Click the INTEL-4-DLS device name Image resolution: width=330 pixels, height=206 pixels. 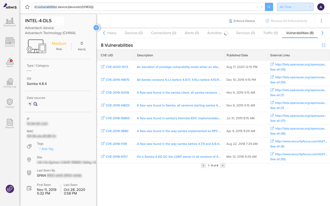pos(38,21)
